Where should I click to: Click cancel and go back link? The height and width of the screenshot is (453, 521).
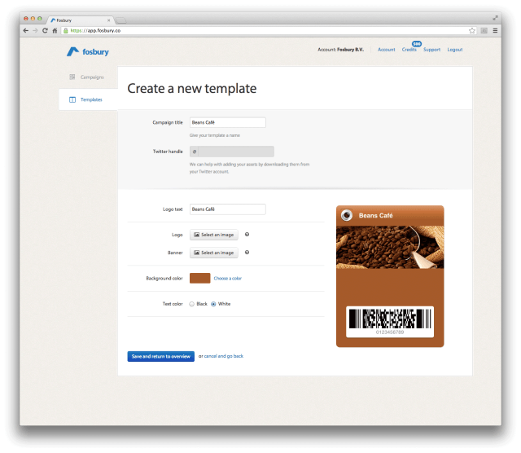point(224,356)
